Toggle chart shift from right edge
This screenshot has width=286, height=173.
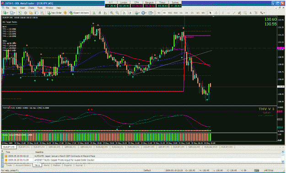(130, 13)
